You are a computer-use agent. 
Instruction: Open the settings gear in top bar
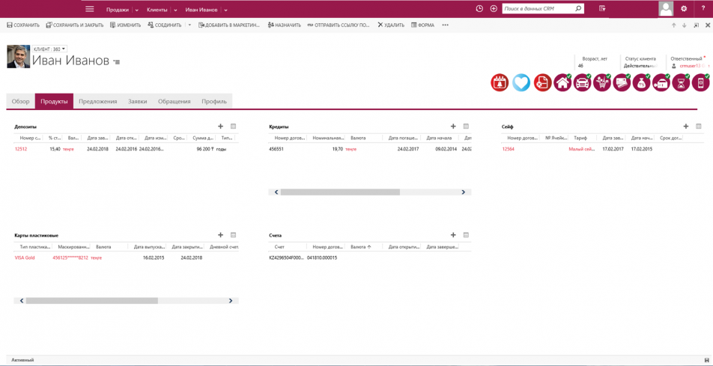tap(684, 9)
